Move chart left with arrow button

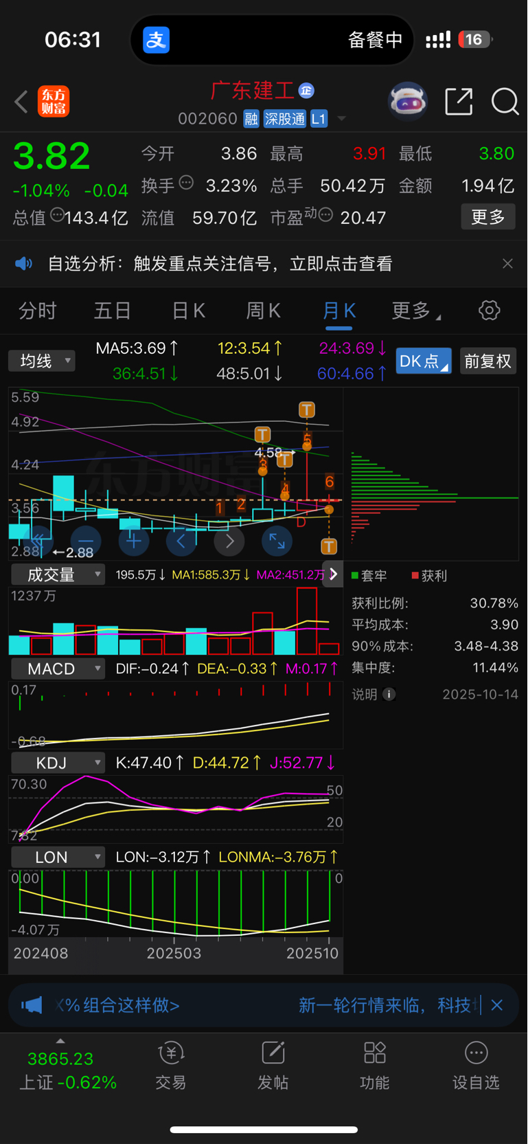pos(181,541)
